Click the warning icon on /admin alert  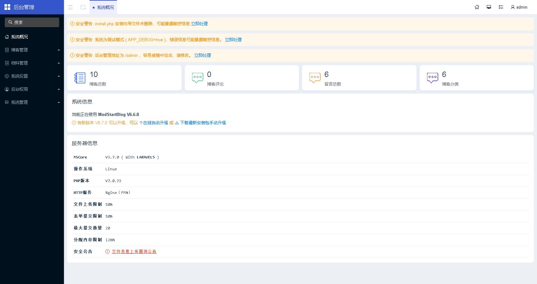tap(72, 55)
